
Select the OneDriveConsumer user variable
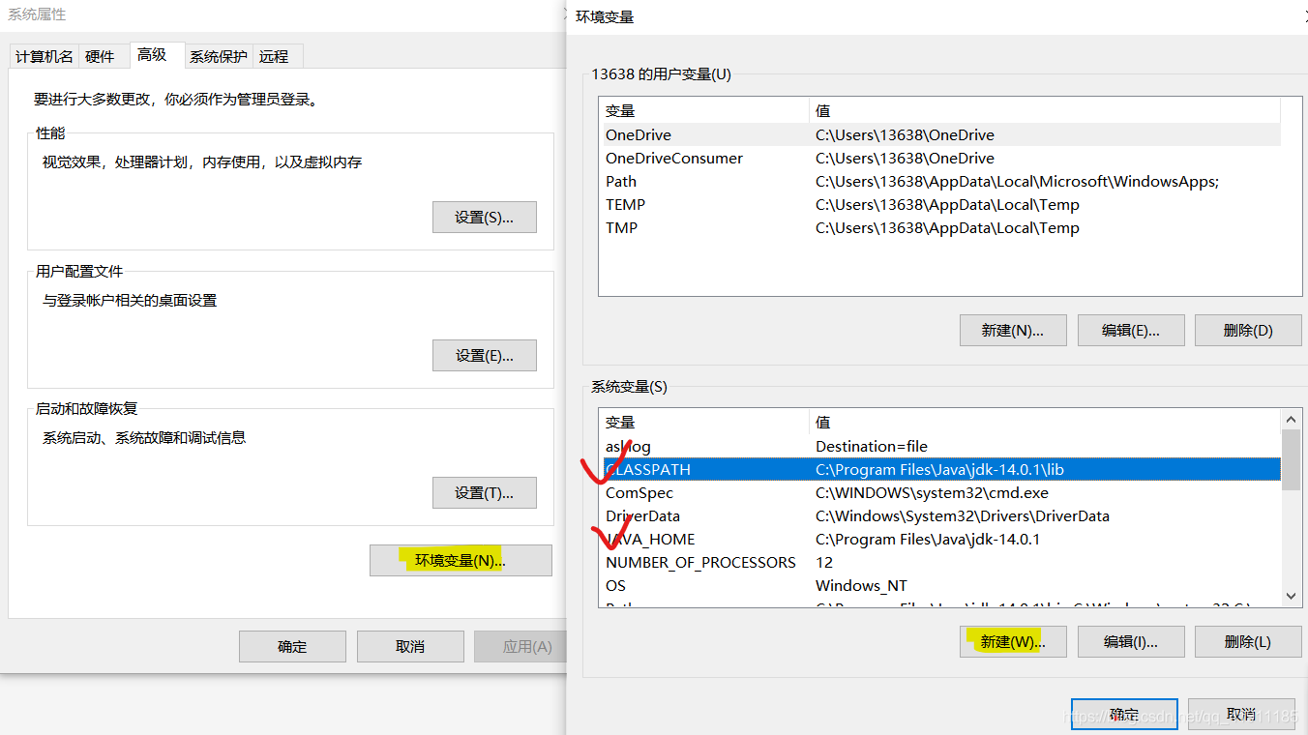940,158
